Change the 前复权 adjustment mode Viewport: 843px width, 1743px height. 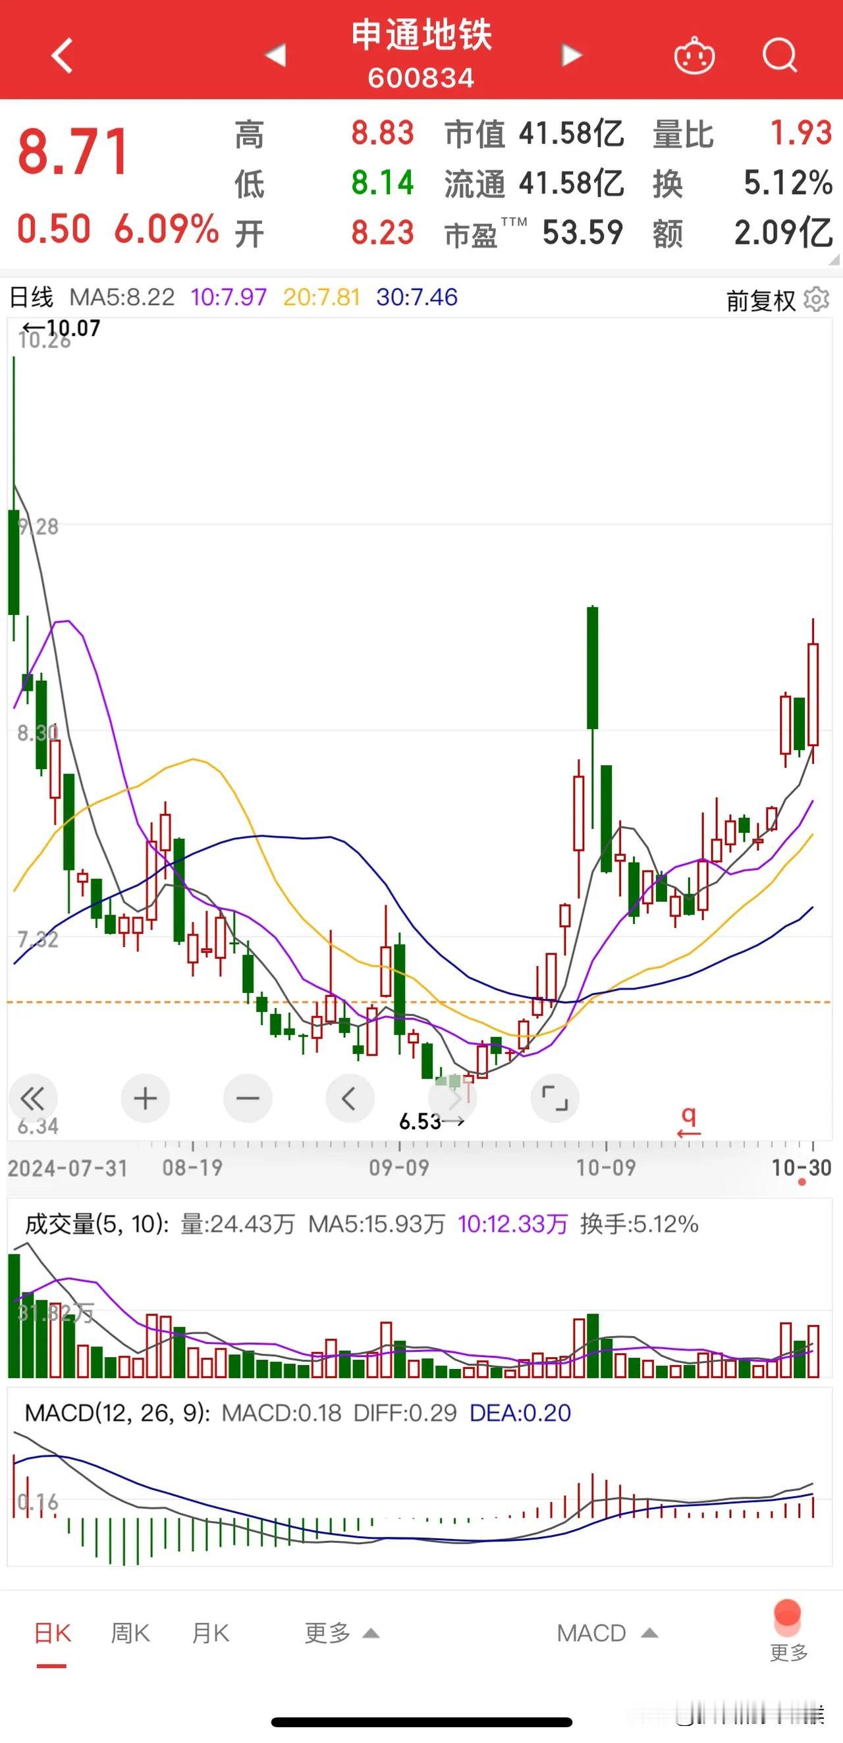761,300
